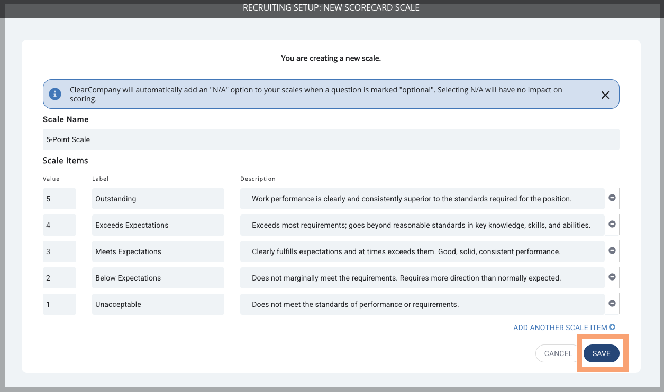
Task: Edit the Exceeds Expectations label field
Action: [158, 225]
